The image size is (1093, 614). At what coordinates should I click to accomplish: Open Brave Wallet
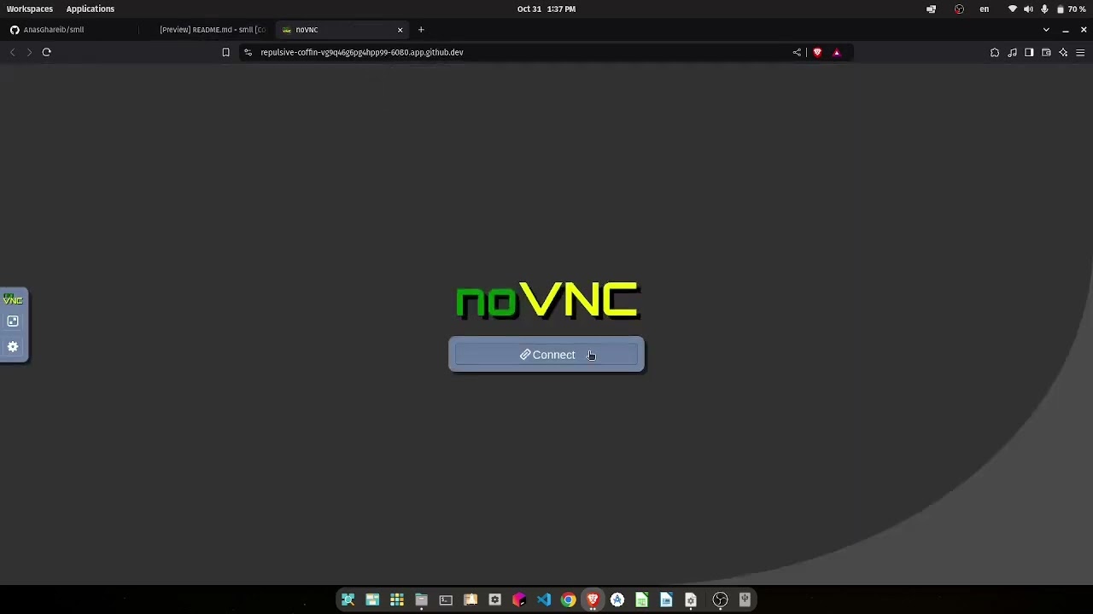click(1046, 52)
